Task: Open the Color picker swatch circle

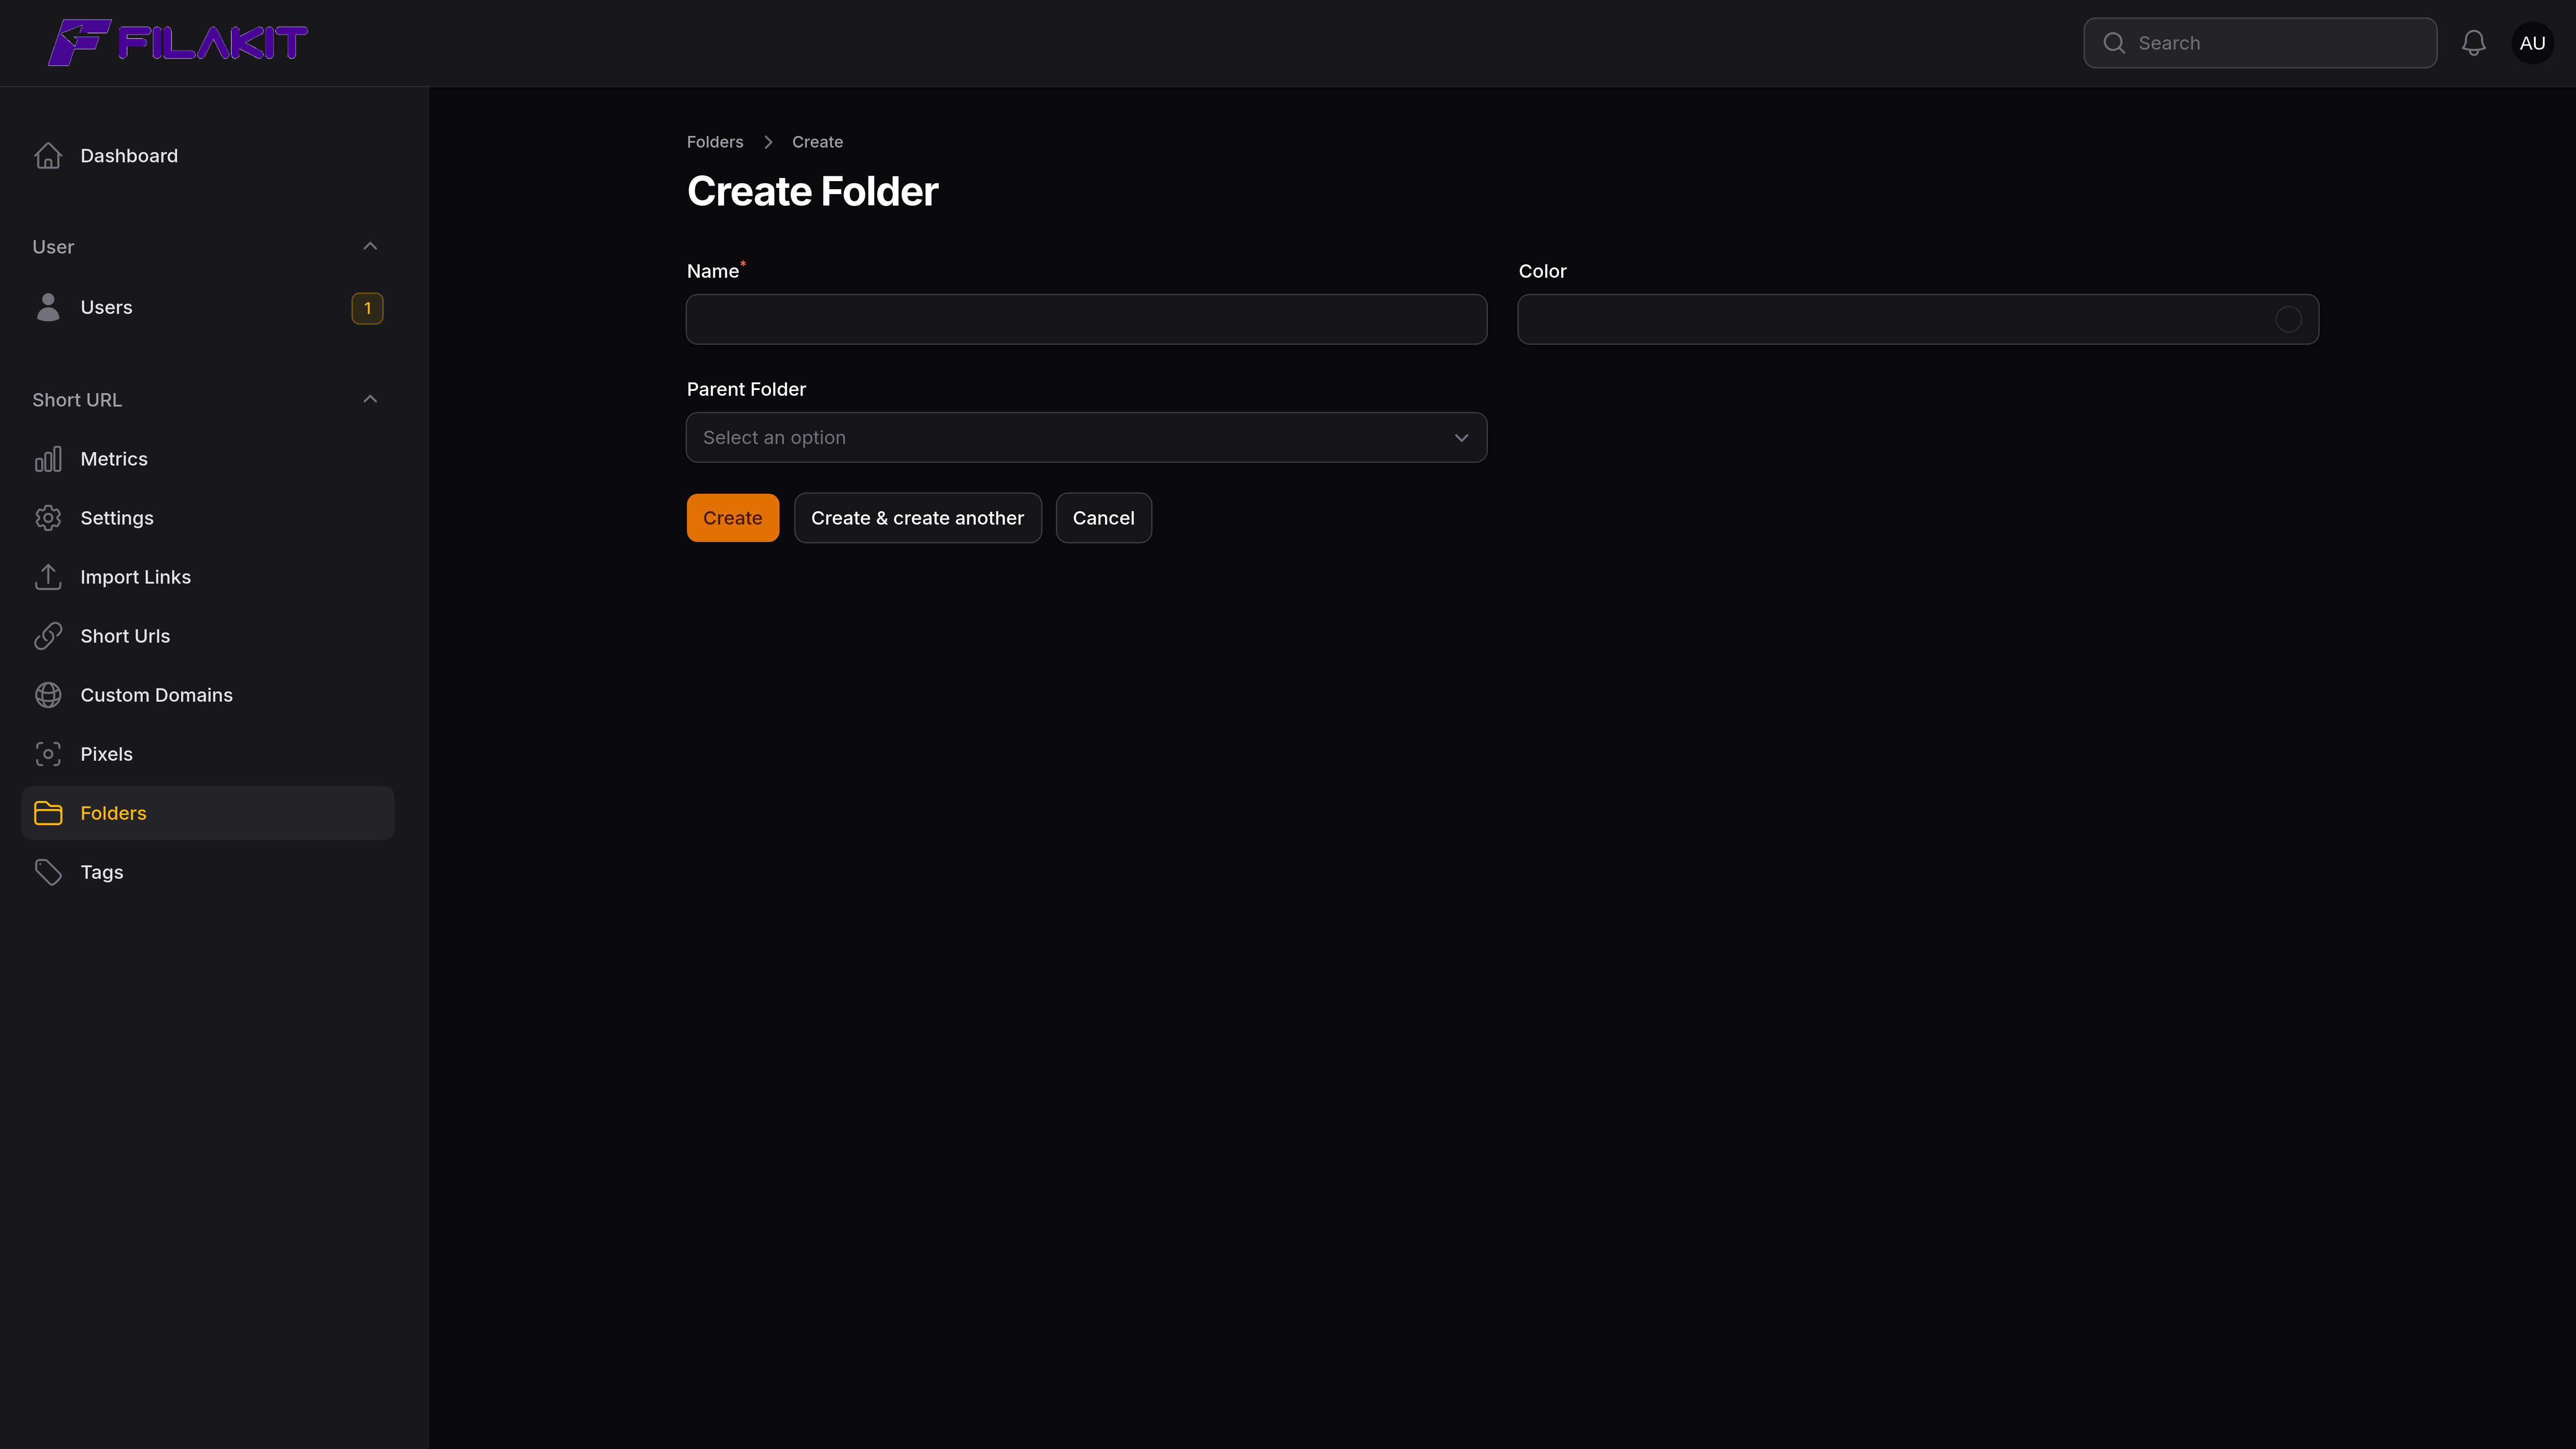Action: point(2288,319)
